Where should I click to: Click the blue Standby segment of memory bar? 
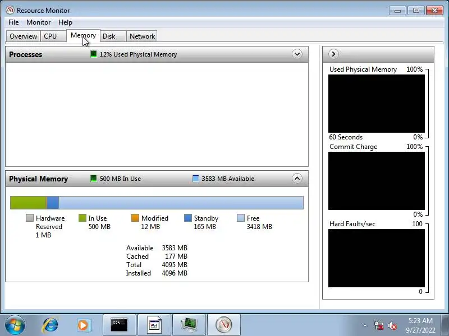click(x=53, y=203)
